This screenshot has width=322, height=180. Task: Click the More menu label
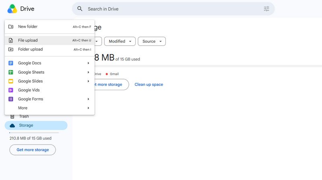[23, 108]
